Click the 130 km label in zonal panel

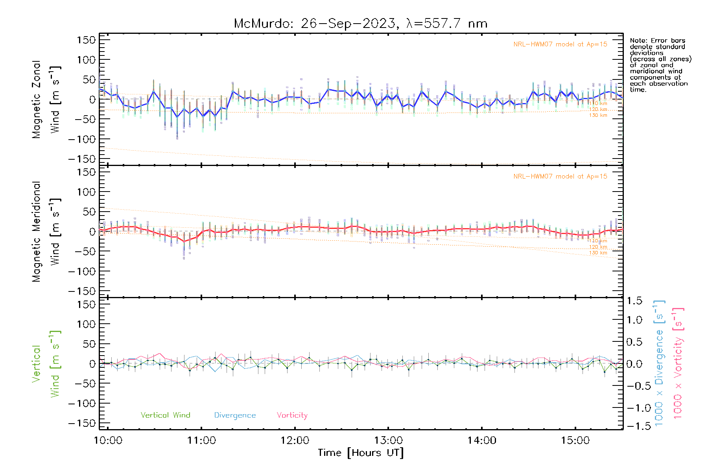pyautogui.click(x=598, y=115)
